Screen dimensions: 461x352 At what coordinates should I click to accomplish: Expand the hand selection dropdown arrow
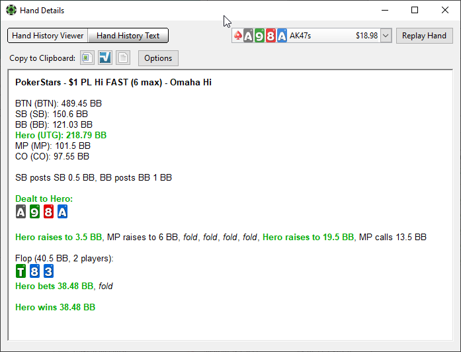386,36
